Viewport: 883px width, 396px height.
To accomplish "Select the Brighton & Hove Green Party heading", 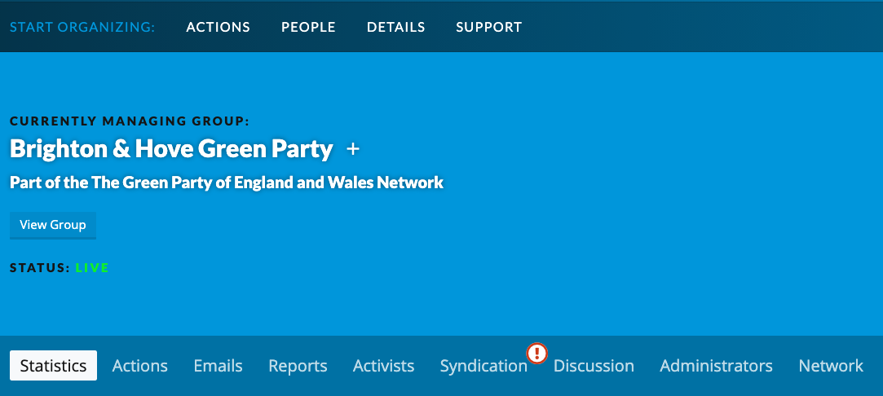I will coord(171,148).
